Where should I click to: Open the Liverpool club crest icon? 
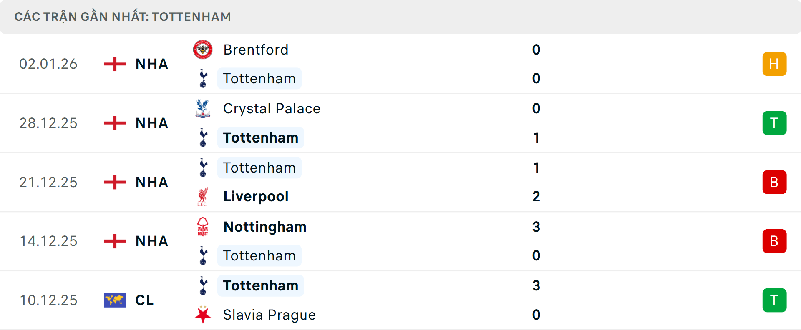tap(203, 196)
